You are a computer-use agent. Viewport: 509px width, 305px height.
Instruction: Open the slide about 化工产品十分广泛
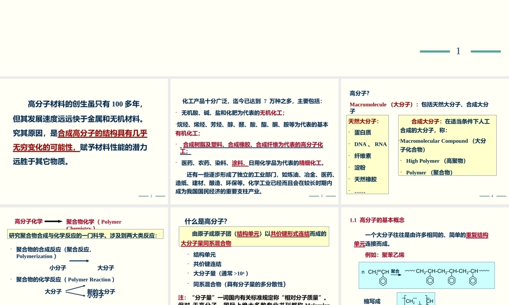coord(254,141)
